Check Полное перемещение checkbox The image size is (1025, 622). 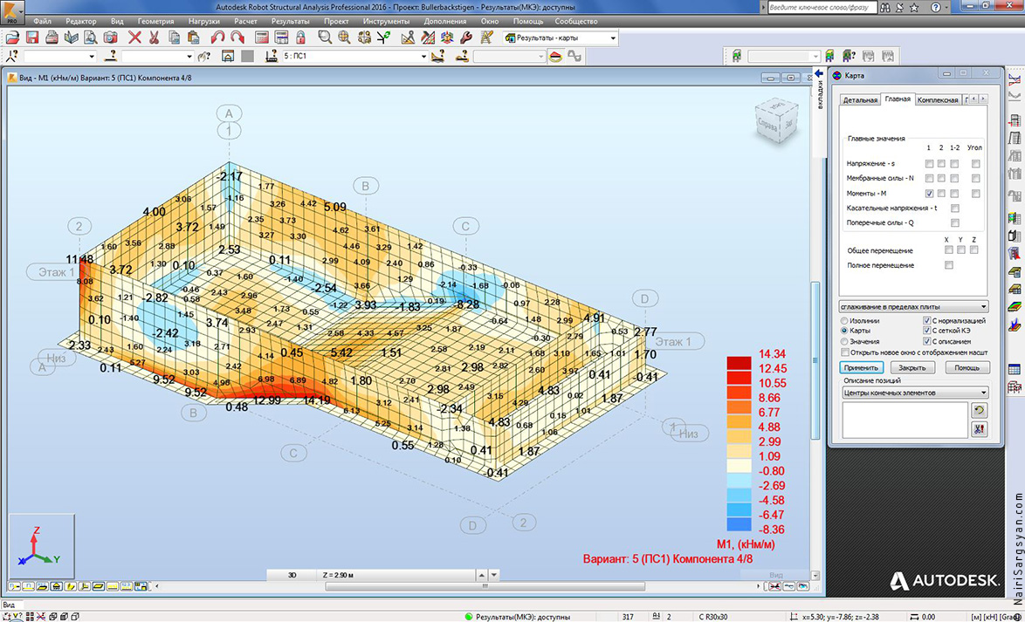coord(949,265)
